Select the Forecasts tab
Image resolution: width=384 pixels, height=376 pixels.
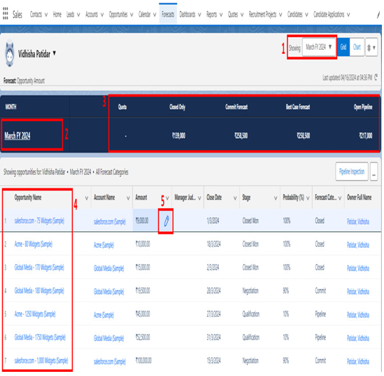(168, 15)
